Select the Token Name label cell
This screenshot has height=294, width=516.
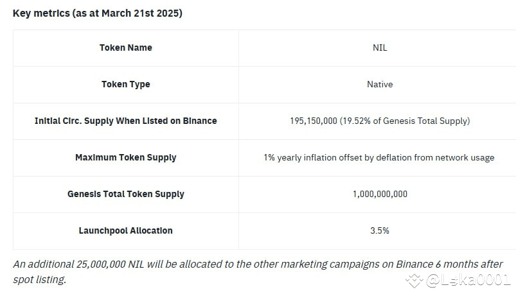pyautogui.click(x=125, y=48)
